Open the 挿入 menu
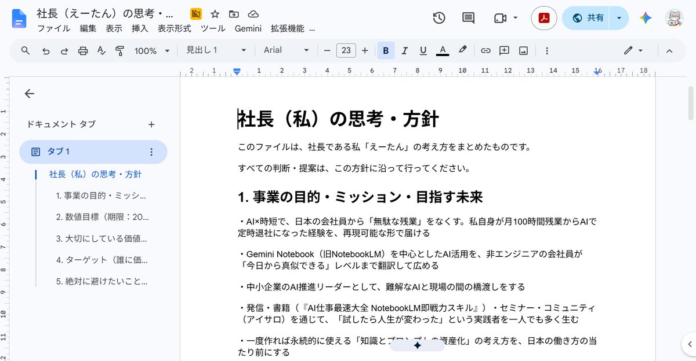696x361 pixels. (x=140, y=28)
